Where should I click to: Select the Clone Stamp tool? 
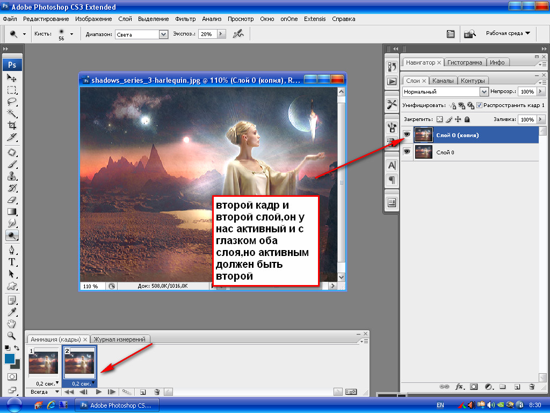[12, 176]
